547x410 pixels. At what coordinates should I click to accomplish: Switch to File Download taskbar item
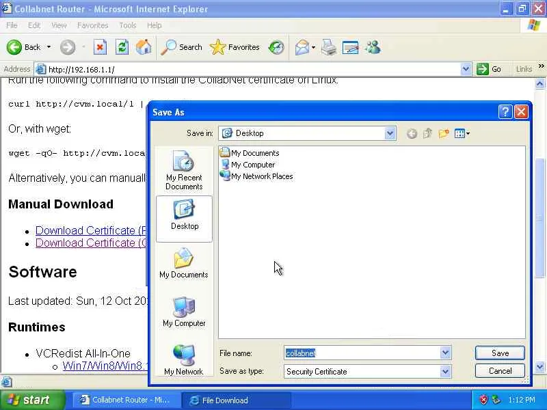point(236,400)
